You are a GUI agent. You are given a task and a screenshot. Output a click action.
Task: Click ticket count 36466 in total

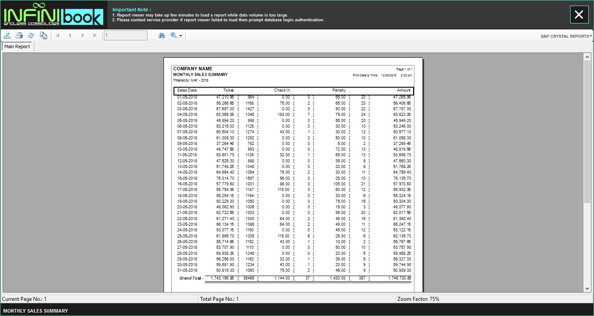click(249, 278)
